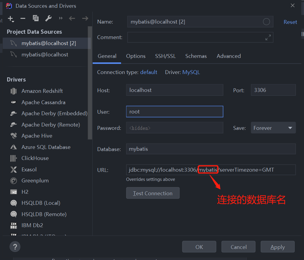Open driver settings wrench icon
Viewport: 304px width, 260px height.
48,19
